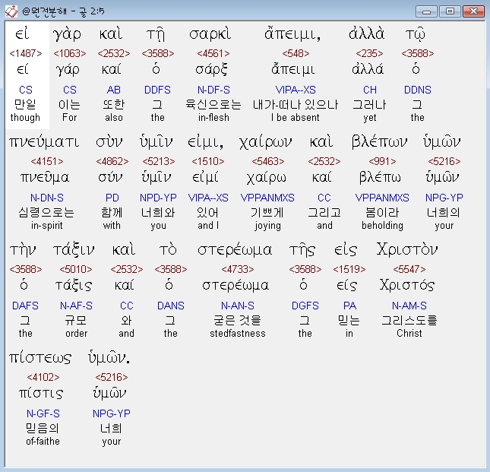Viewport: 490px width, 472px height.
Task: Click the English gloss 'of-faithe'
Action: pos(43,442)
